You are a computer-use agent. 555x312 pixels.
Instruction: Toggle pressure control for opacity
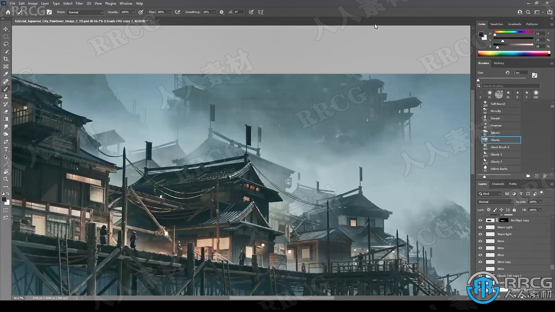[141, 12]
